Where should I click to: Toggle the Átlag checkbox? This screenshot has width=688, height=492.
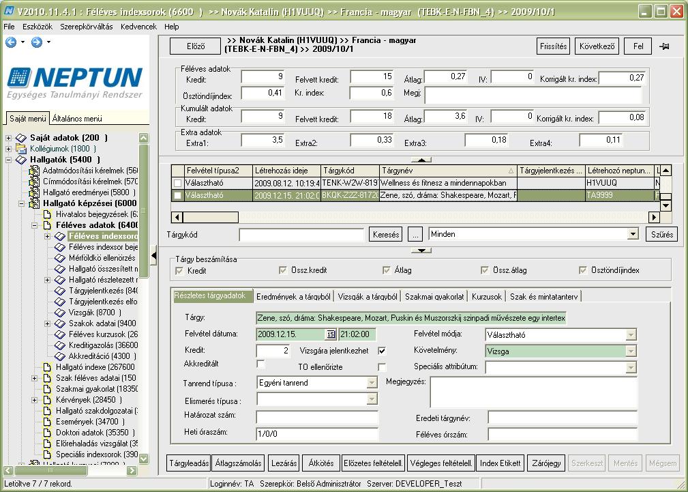pyautogui.click(x=386, y=270)
